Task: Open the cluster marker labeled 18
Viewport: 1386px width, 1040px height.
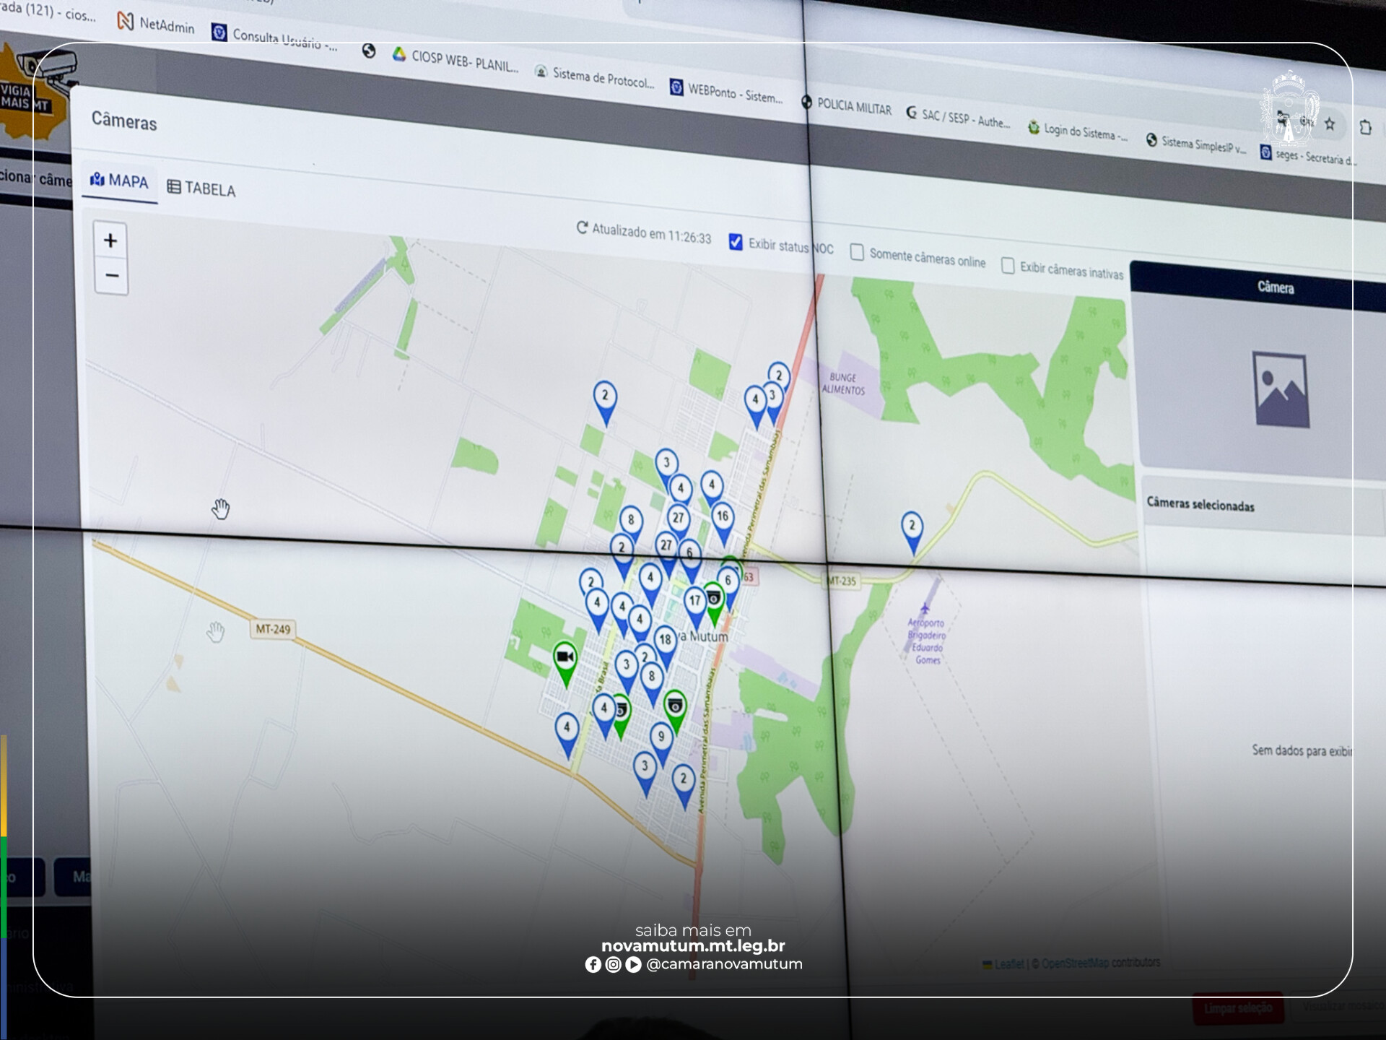Action: tap(665, 641)
